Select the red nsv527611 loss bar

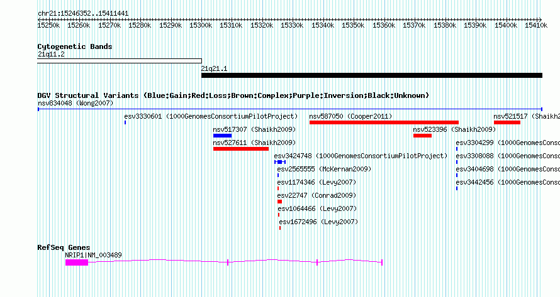241,149
